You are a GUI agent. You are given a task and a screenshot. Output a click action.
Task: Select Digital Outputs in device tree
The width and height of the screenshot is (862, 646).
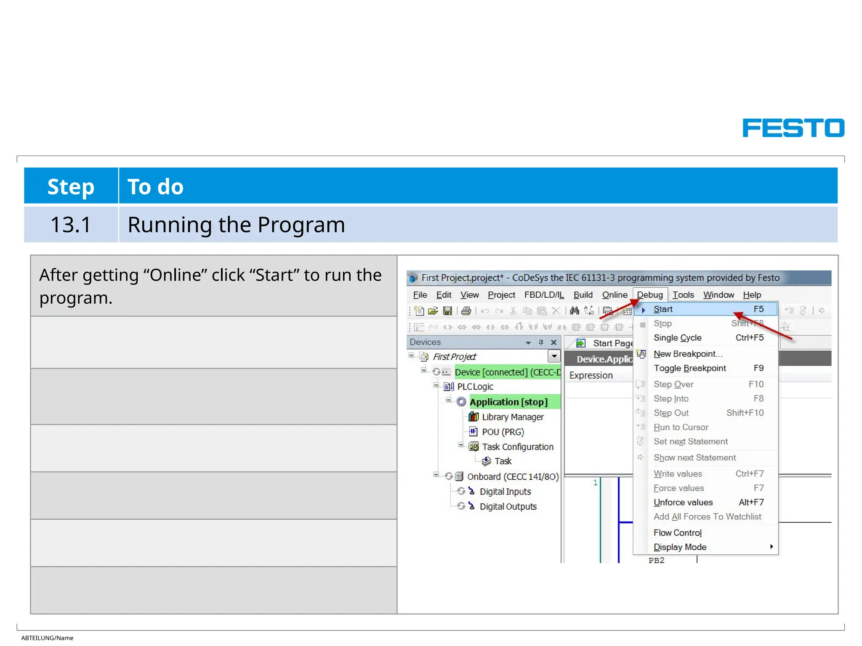click(508, 506)
